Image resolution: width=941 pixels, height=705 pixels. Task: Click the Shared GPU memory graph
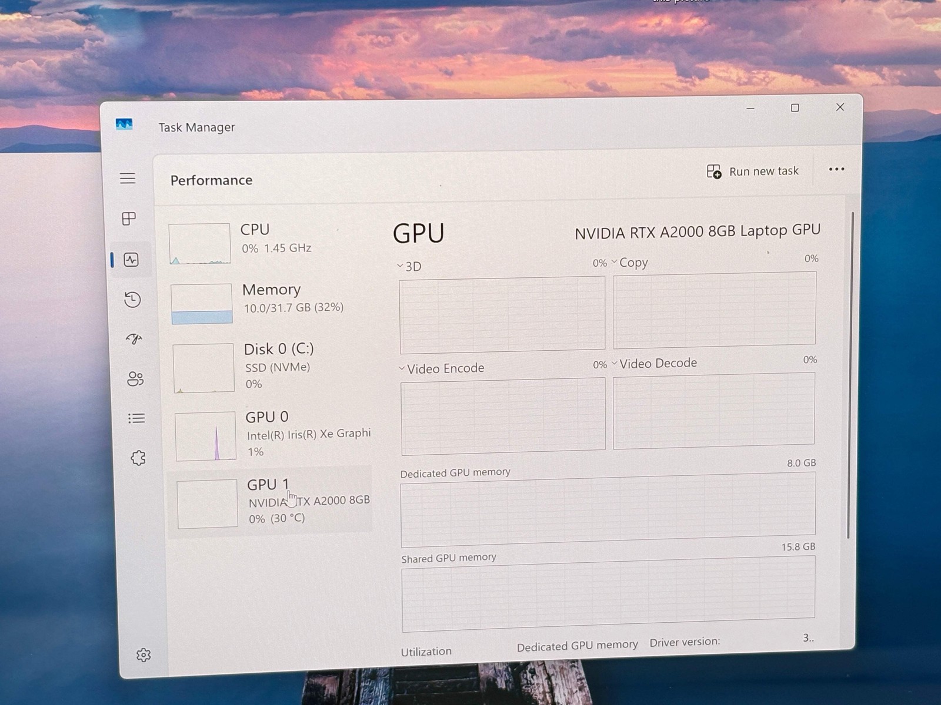point(608,594)
